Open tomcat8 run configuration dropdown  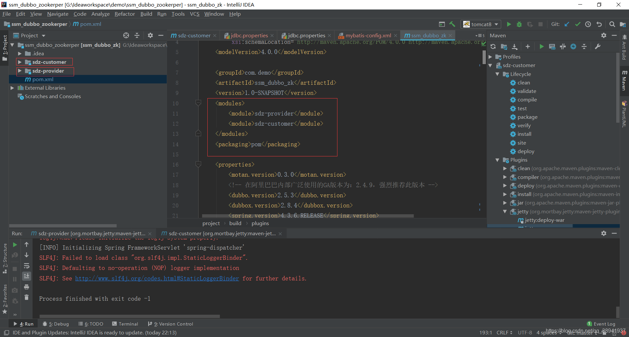pos(481,24)
